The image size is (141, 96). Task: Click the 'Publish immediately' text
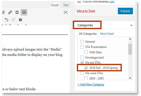click(x=96, y=2)
